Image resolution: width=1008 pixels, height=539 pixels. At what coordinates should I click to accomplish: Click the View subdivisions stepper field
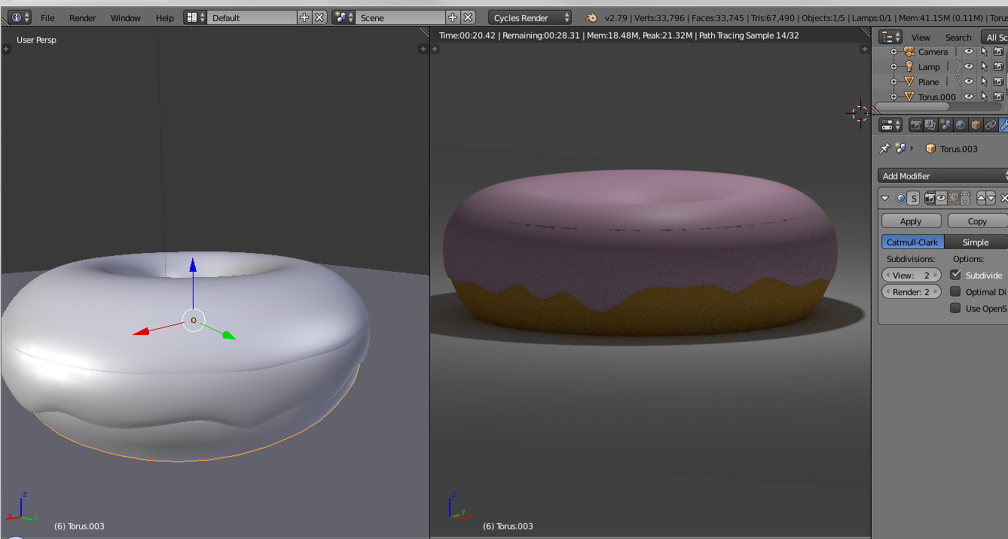pos(911,275)
